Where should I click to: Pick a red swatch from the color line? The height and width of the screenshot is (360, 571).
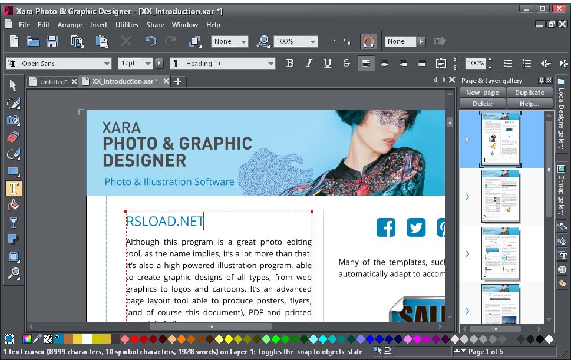coord(134,339)
